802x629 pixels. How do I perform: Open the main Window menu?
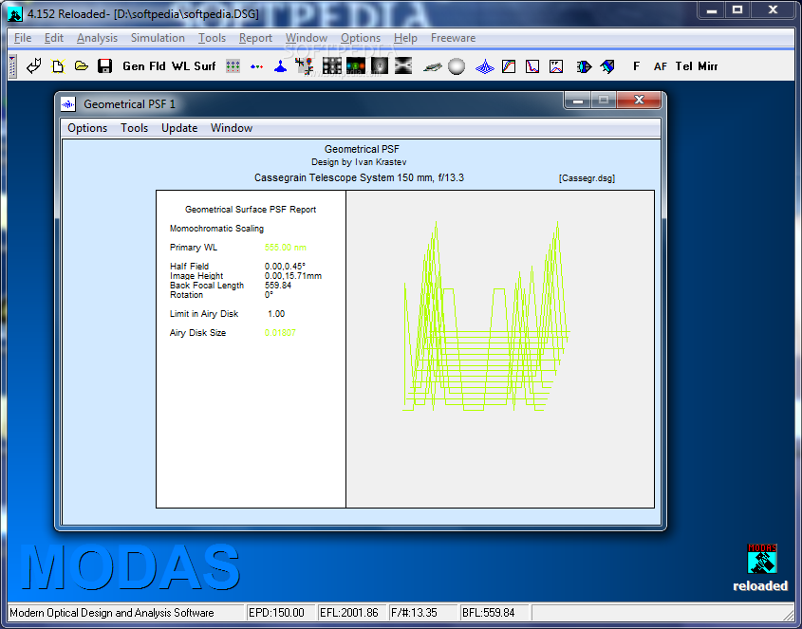307,38
